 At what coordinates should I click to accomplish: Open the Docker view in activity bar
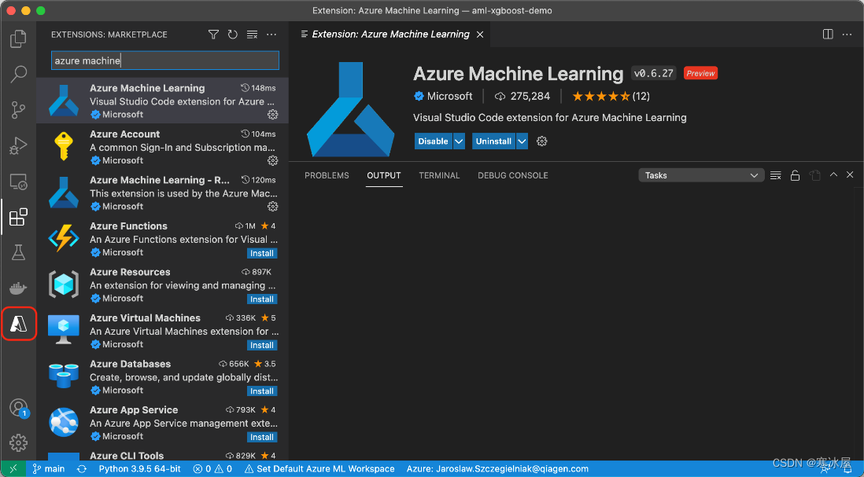click(18, 288)
